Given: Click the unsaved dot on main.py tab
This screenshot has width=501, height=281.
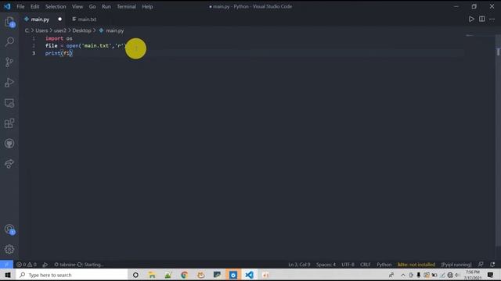Looking at the screenshot, I should [59, 19].
